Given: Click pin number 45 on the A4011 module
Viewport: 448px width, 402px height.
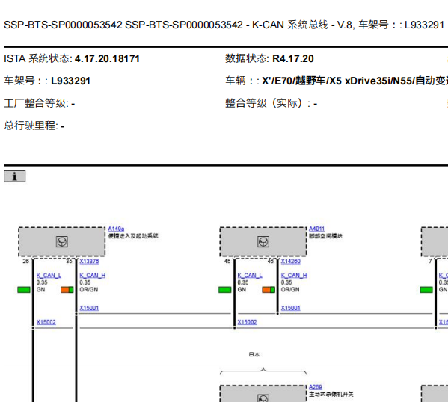Looking at the screenshot, I should pos(227,261).
